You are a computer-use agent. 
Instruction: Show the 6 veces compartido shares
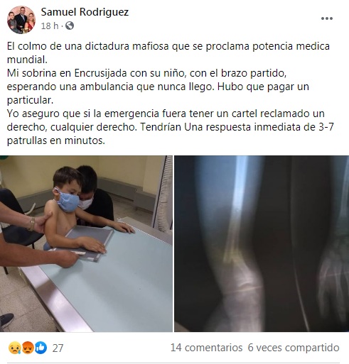pos(294,348)
